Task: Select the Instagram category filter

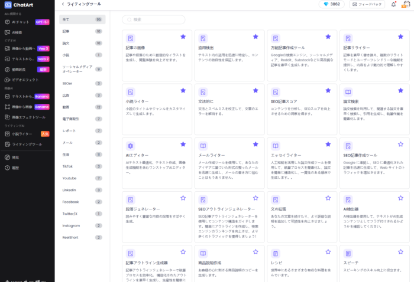Action: tap(82, 225)
